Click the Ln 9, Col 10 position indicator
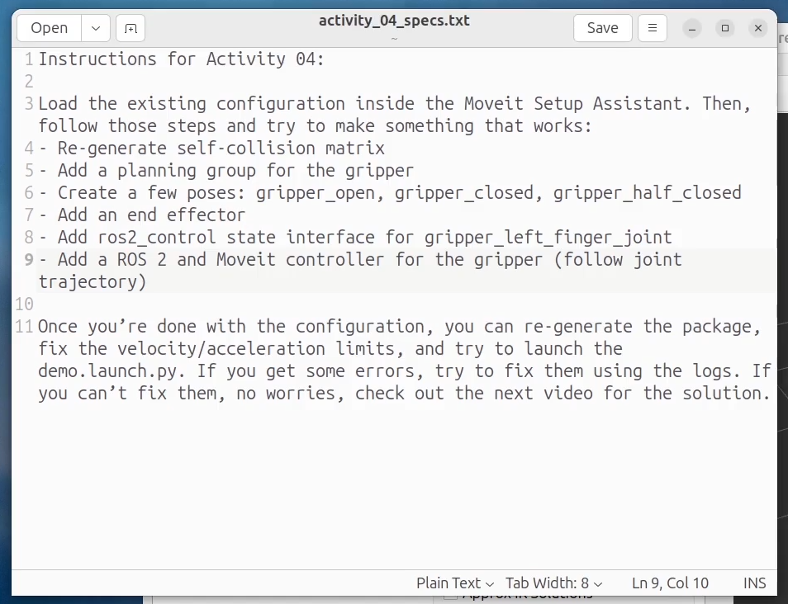This screenshot has height=604, width=788. (670, 583)
